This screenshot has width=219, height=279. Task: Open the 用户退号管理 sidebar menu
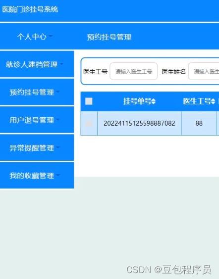[37, 120]
